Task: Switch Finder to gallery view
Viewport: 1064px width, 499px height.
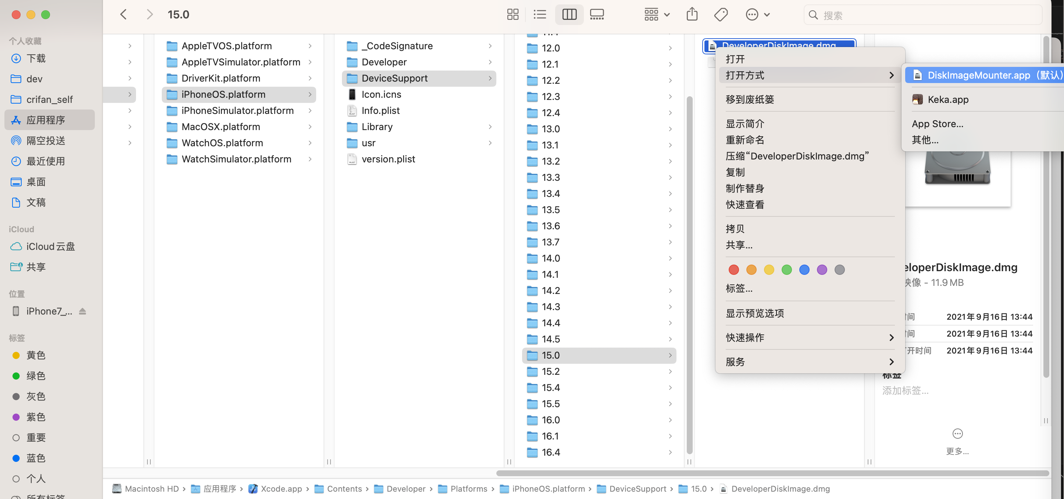Action: [597, 15]
